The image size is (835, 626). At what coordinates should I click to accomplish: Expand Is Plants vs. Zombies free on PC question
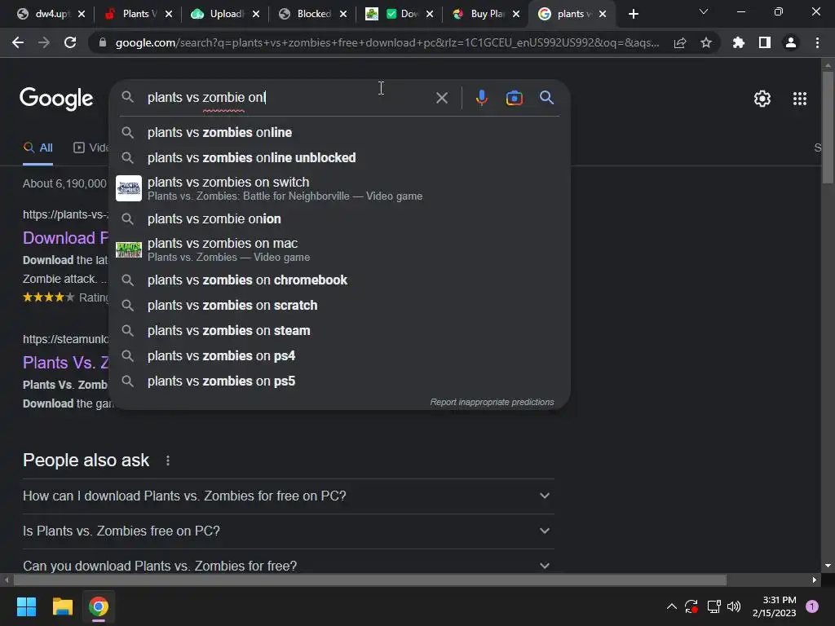coord(288,531)
